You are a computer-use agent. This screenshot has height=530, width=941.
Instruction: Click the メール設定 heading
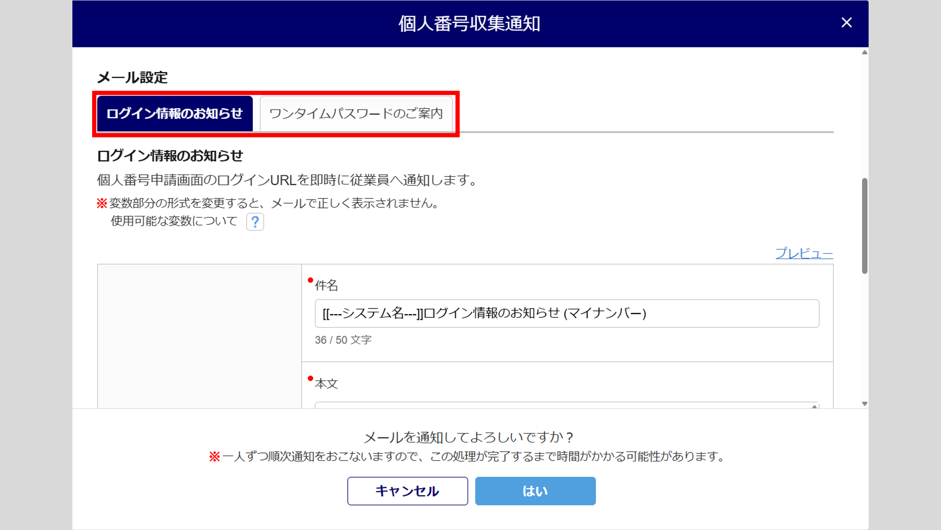[132, 78]
